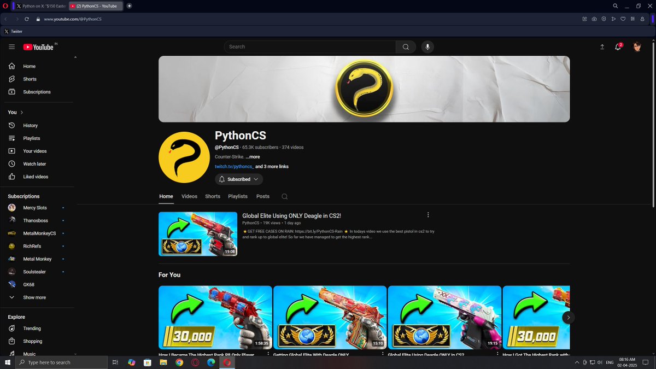The height and width of the screenshot is (369, 656).
Task: Switch to the Videos tab
Action: (189, 196)
